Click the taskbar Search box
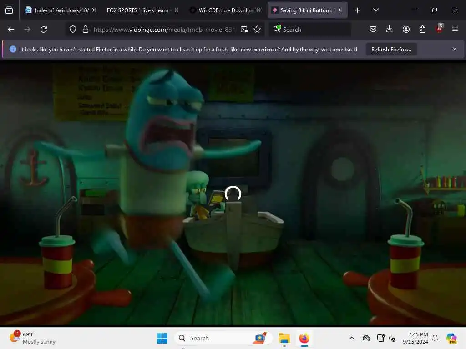466x349 pixels. (223, 338)
